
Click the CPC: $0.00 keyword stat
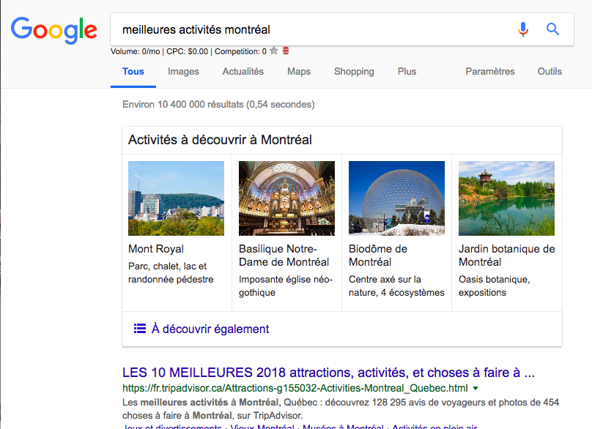pos(188,51)
